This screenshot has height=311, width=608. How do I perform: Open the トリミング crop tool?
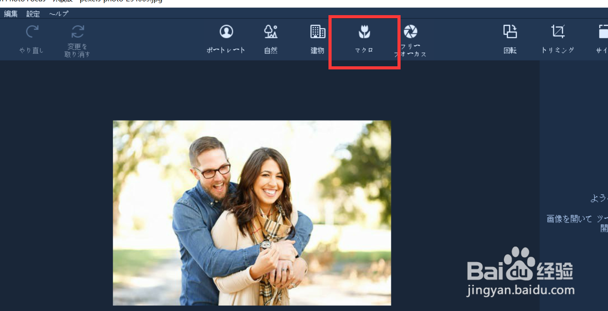point(558,32)
